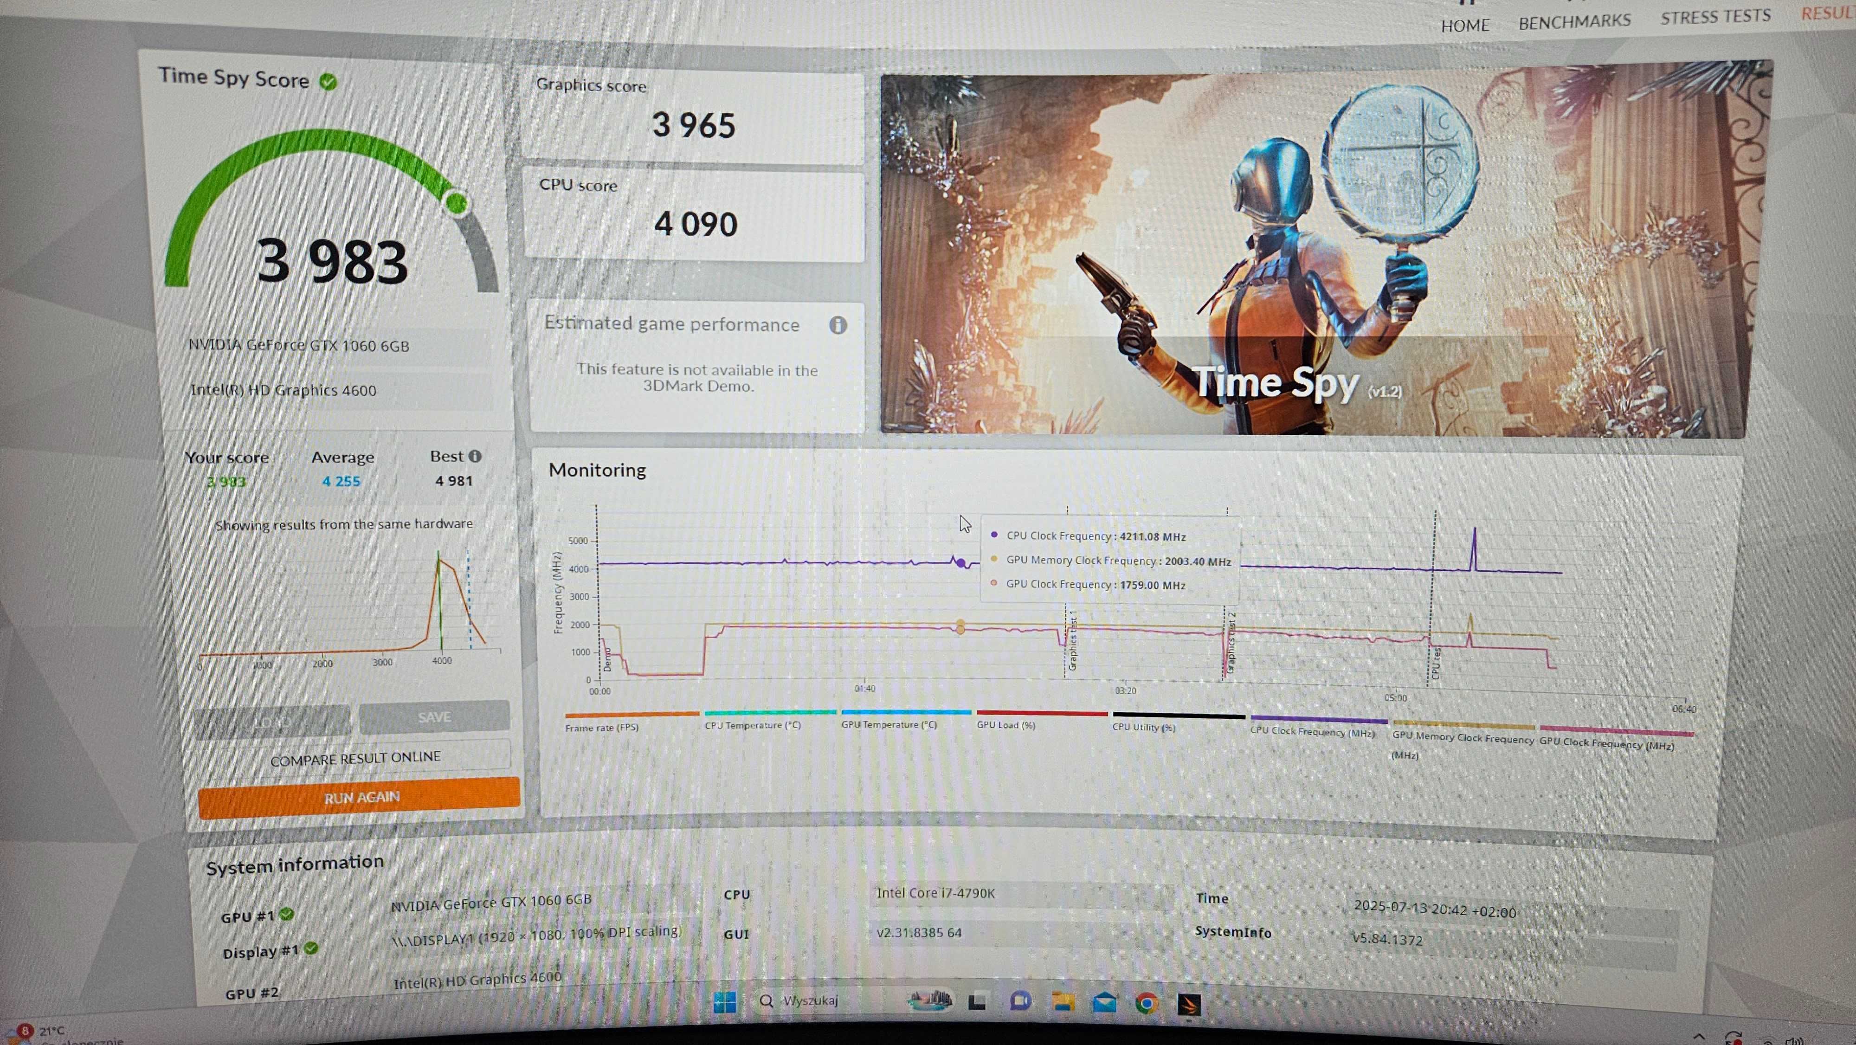
Task: Switch to the STRESS TESTS tab
Action: tap(1715, 17)
